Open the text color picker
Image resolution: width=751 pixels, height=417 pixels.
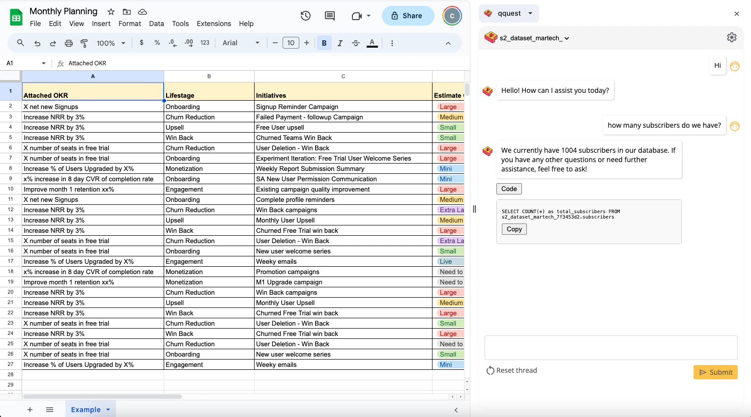pyautogui.click(x=372, y=43)
